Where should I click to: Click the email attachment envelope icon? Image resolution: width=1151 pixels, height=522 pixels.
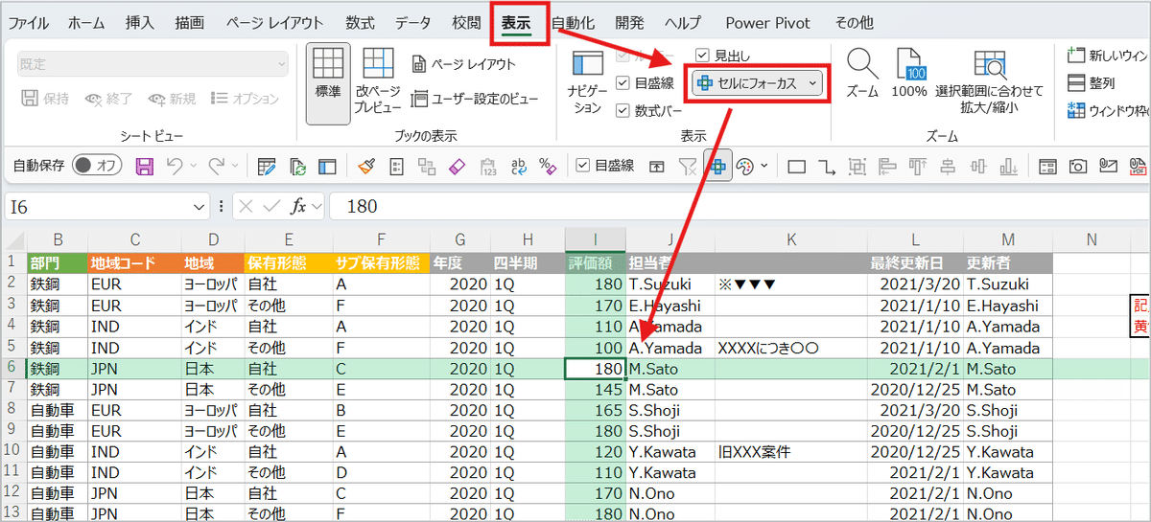click(x=1109, y=166)
